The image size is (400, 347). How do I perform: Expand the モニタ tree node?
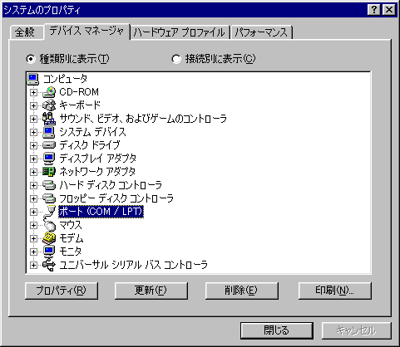tap(33, 252)
